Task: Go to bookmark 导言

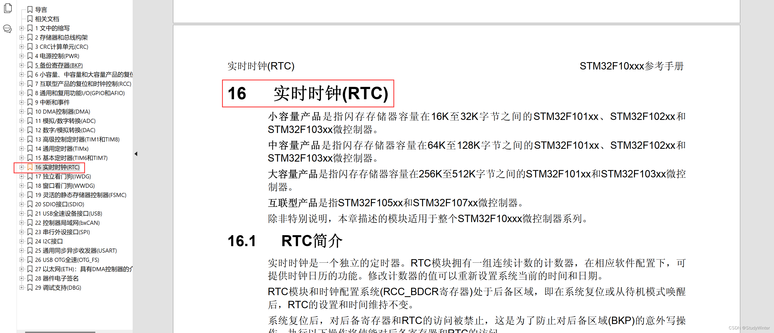Action: click(x=41, y=10)
